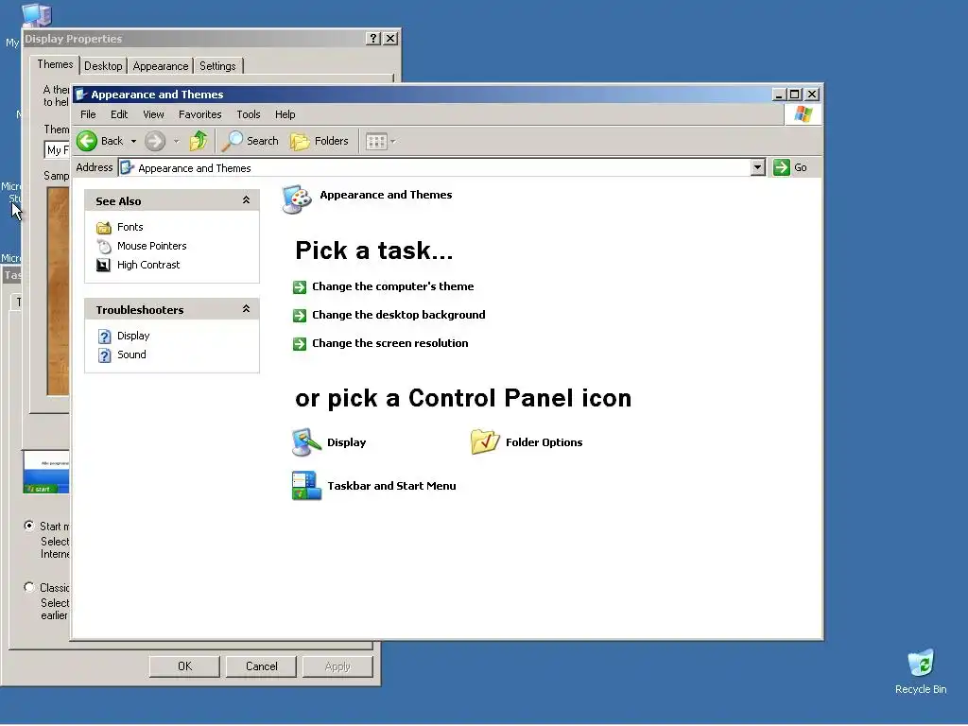Click the Start menu preview thumbnail
968x726 pixels.
pos(46,473)
